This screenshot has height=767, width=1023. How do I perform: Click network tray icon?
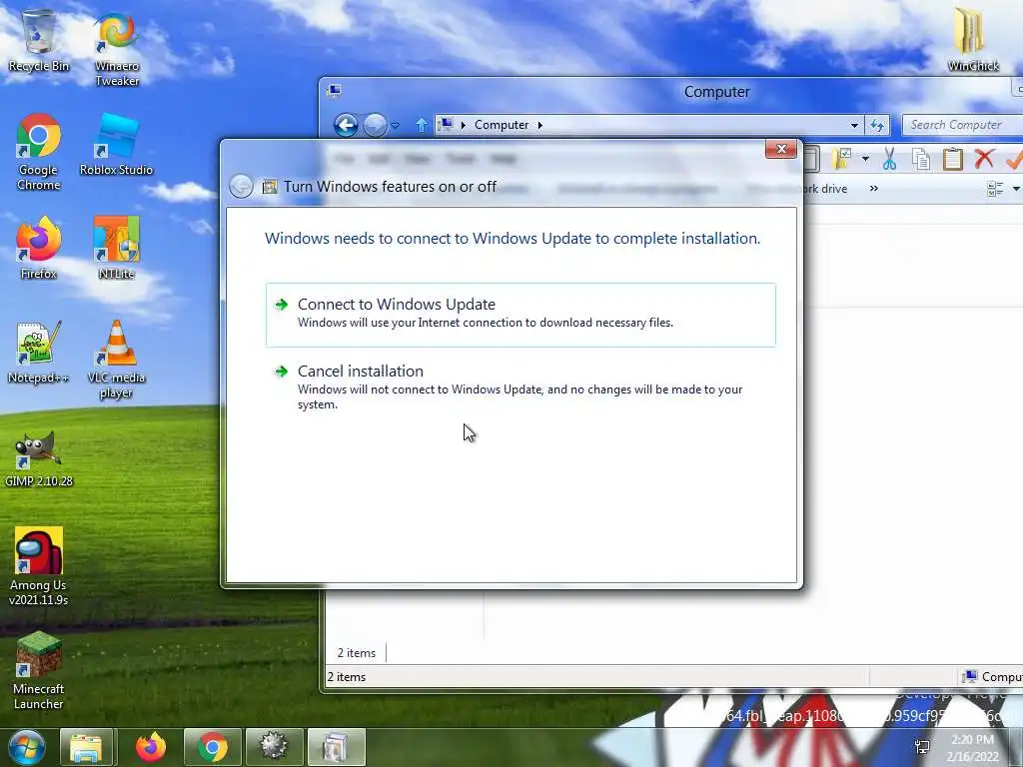click(922, 747)
